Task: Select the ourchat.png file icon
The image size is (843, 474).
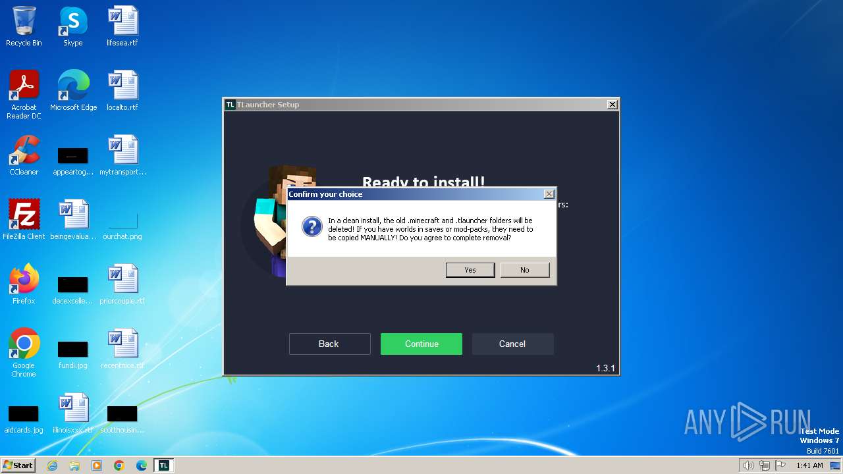Action: pyautogui.click(x=122, y=225)
